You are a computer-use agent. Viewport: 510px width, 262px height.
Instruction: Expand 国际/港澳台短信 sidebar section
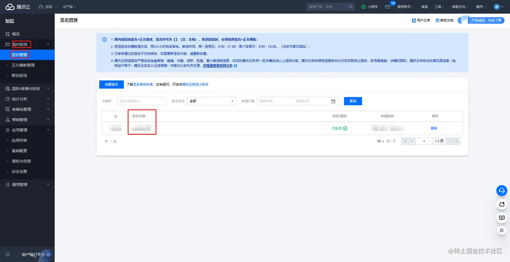click(x=27, y=88)
